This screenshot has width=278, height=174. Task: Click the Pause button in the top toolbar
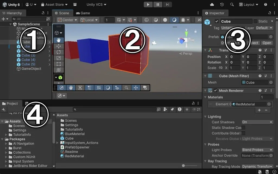tap(158, 5)
